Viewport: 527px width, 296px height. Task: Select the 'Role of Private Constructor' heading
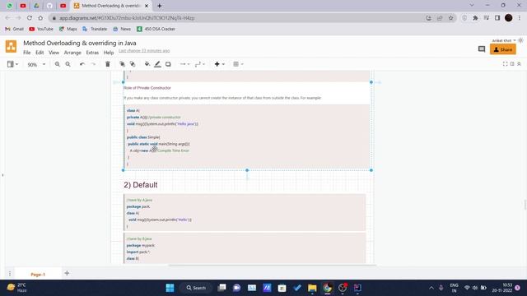147,88
